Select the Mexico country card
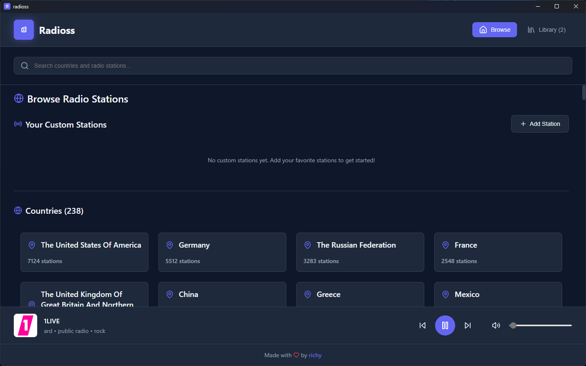The height and width of the screenshot is (366, 586). point(498,294)
